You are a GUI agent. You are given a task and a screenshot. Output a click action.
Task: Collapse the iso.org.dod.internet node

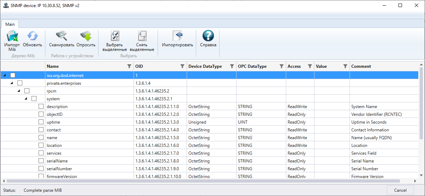click(5, 75)
